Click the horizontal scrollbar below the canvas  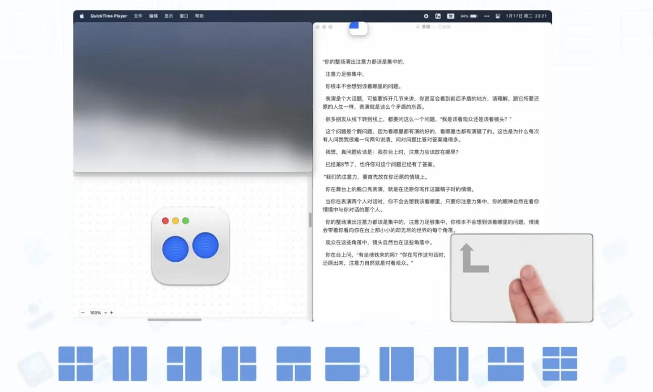pyautogui.click(x=174, y=319)
